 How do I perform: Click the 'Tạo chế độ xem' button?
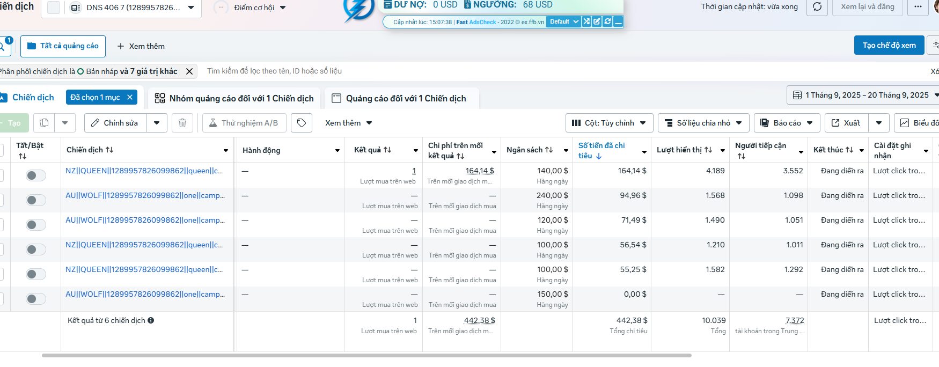coord(889,45)
